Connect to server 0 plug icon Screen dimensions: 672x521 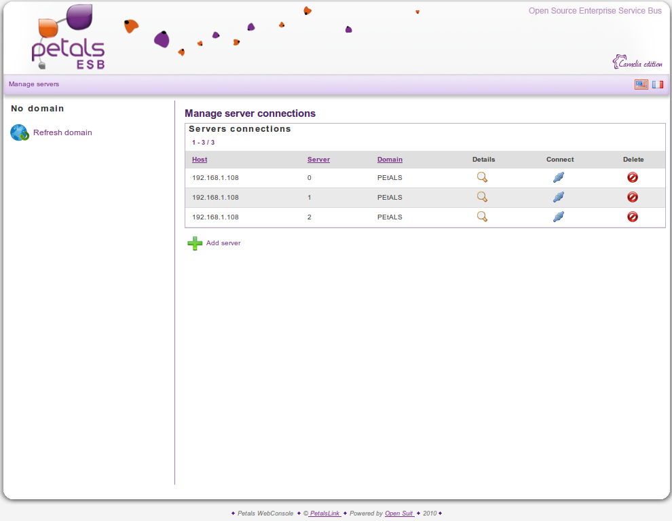[559, 177]
